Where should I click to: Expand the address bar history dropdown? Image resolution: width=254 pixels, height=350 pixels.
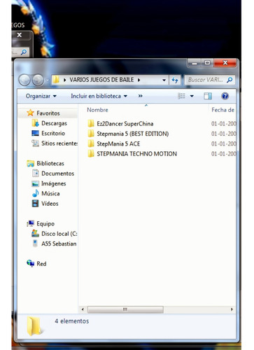[x=164, y=80]
